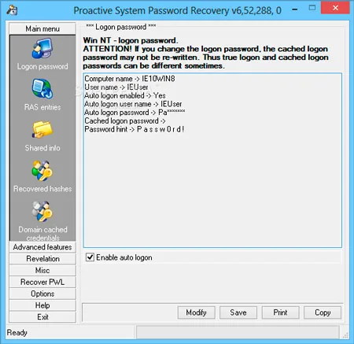Open the Options section

[42, 294]
